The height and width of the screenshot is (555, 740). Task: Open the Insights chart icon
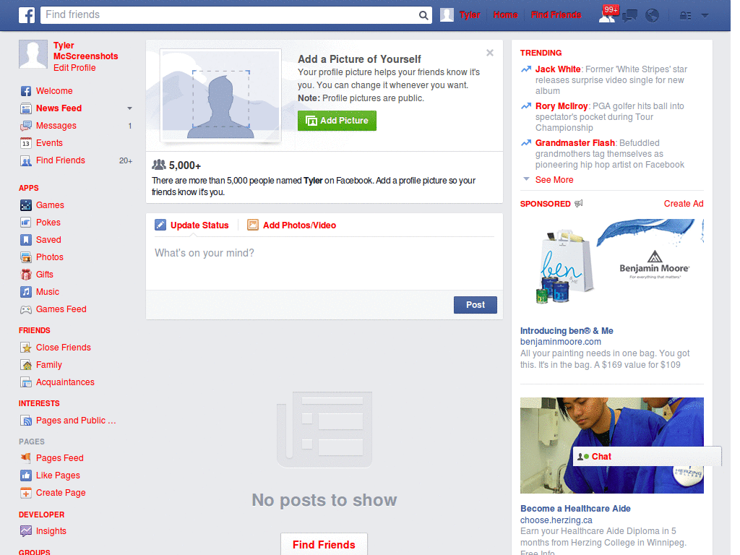[x=26, y=531]
